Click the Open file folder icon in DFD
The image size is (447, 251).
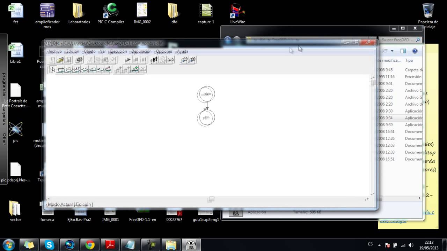[60, 60]
